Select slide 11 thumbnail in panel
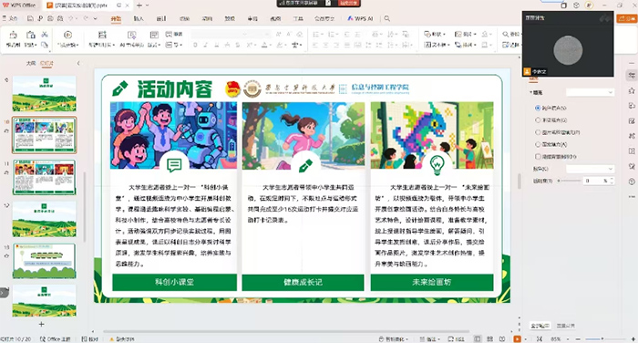The image size is (638, 343). [x=45, y=177]
